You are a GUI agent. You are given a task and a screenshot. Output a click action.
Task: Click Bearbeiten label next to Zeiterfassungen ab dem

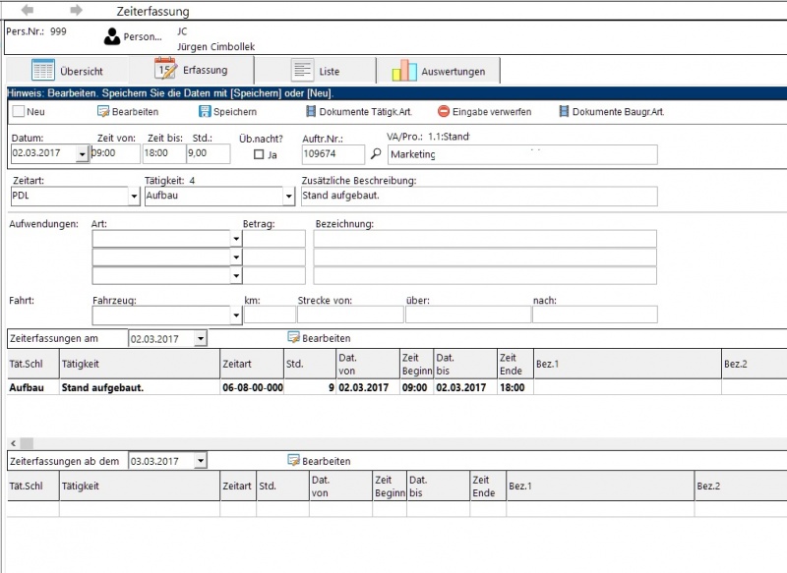[x=327, y=461]
